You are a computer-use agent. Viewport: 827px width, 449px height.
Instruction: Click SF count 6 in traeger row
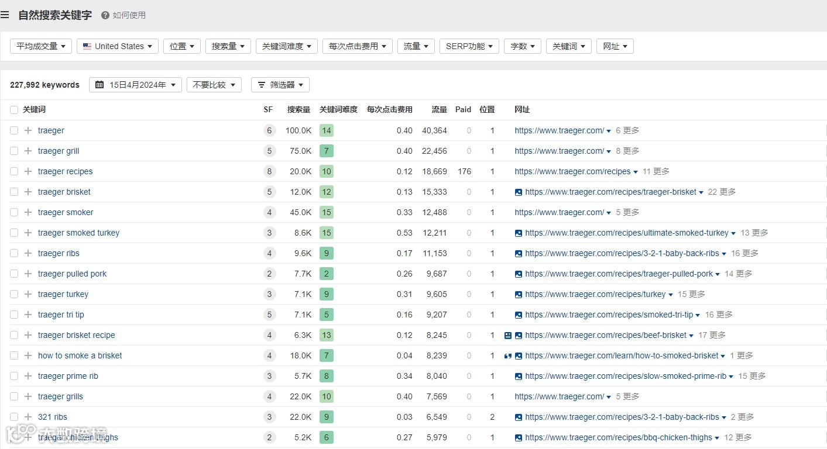pos(269,130)
